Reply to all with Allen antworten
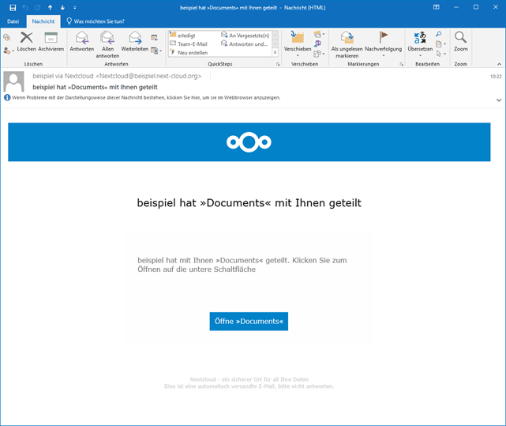Viewport: 506px width, 426px height. pyautogui.click(x=107, y=44)
